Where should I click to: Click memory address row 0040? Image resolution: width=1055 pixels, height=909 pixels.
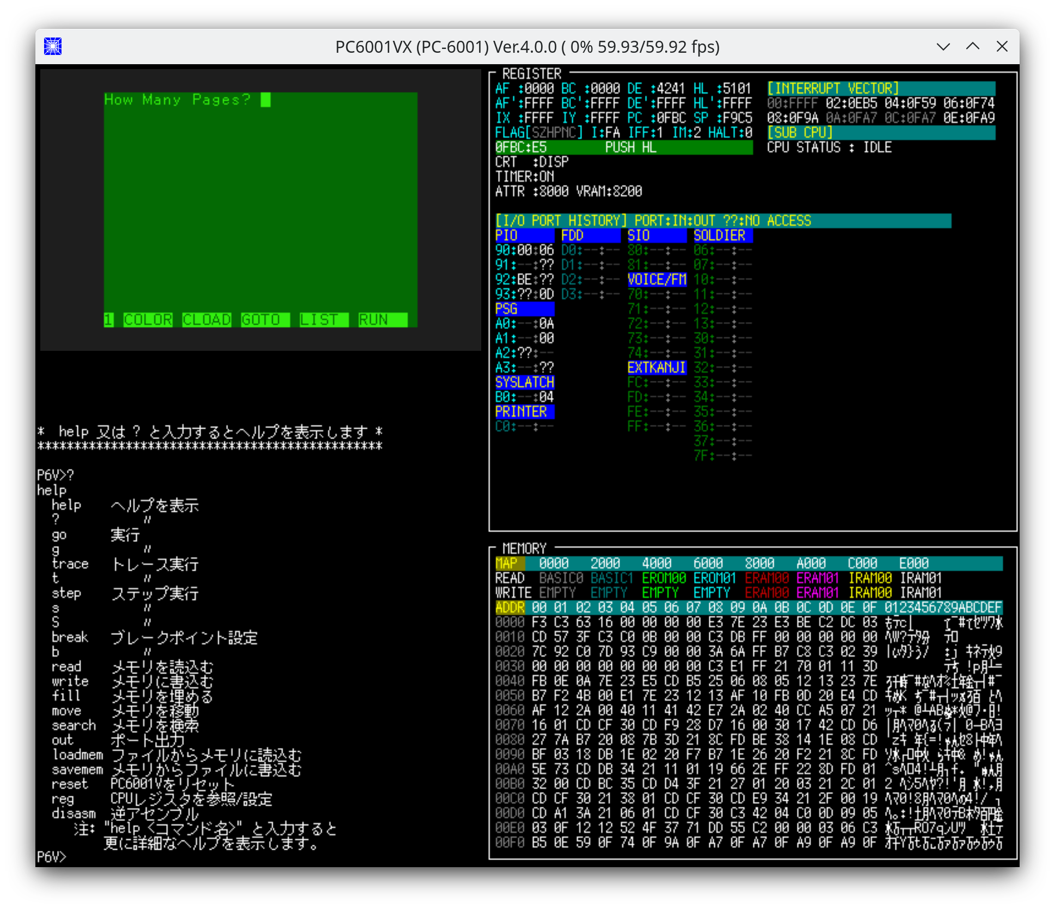pyautogui.click(x=749, y=681)
